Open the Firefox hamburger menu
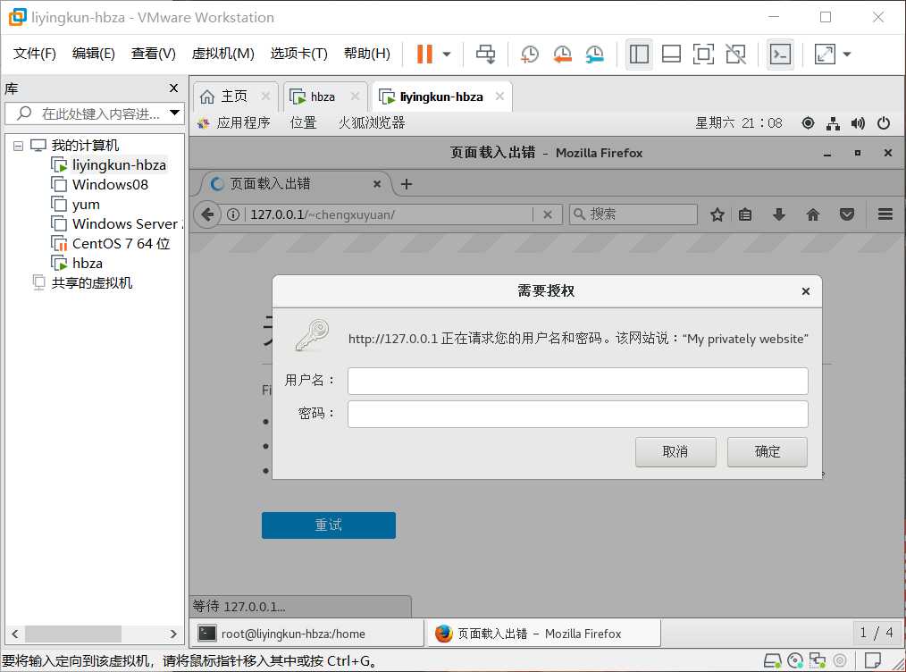 tap(885, 214)
